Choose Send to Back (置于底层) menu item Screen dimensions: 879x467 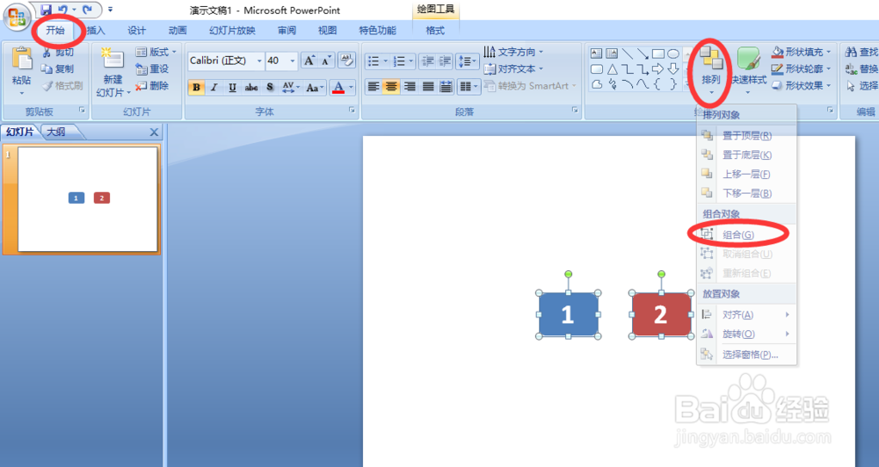coord(746,154)
